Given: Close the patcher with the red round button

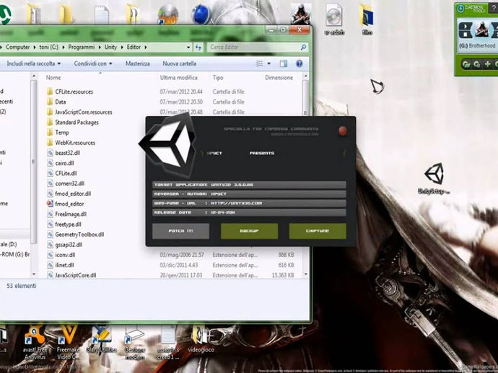Looking at the screenshot, I should point(343,130).
